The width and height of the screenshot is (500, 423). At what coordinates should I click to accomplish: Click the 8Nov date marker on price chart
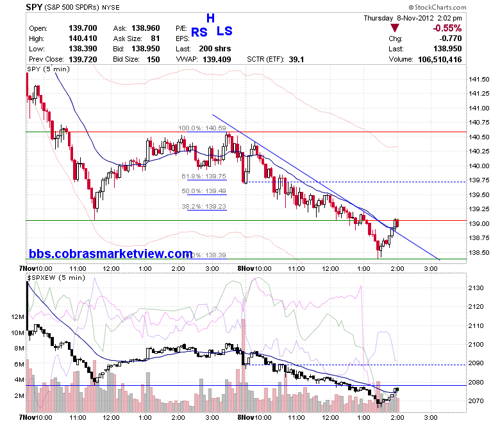pos(246,268)
